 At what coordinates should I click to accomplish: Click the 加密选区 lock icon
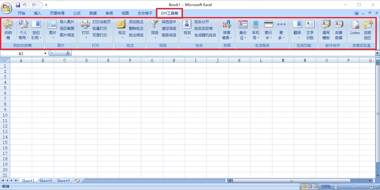pyautogui.click(x=367, y=25)
